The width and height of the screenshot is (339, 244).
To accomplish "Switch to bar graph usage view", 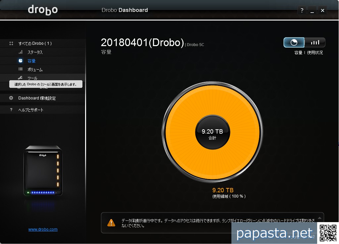I will click(315, 42).
